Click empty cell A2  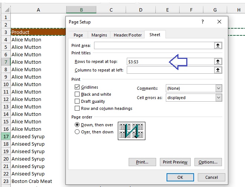point(38,25)
